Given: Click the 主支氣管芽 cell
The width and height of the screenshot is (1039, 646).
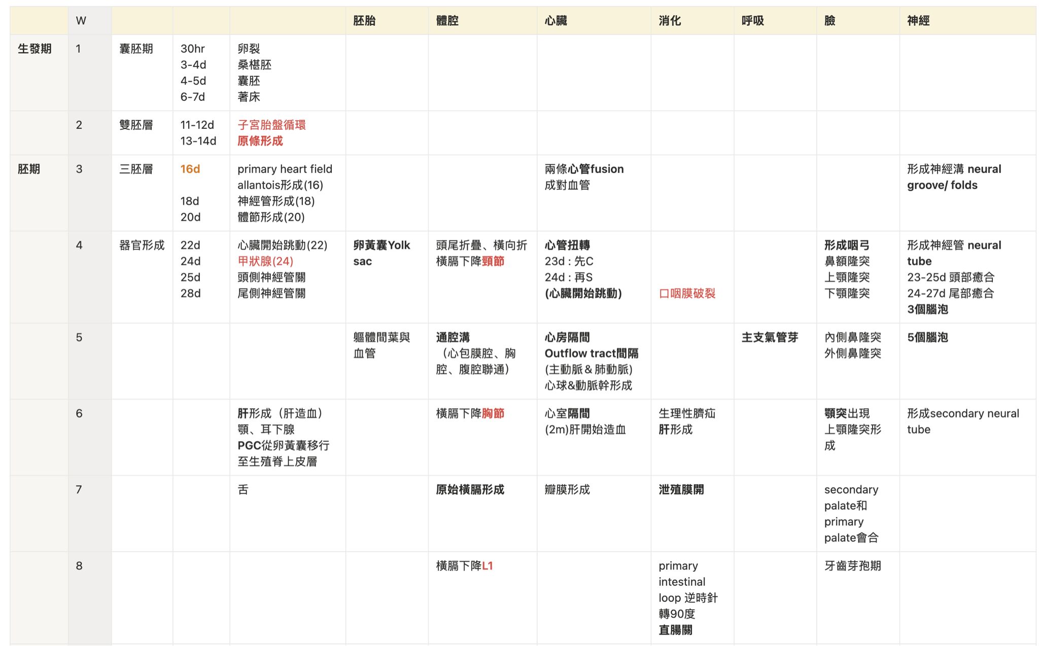Looking at the screenshot, I should [x=770, y=337].
